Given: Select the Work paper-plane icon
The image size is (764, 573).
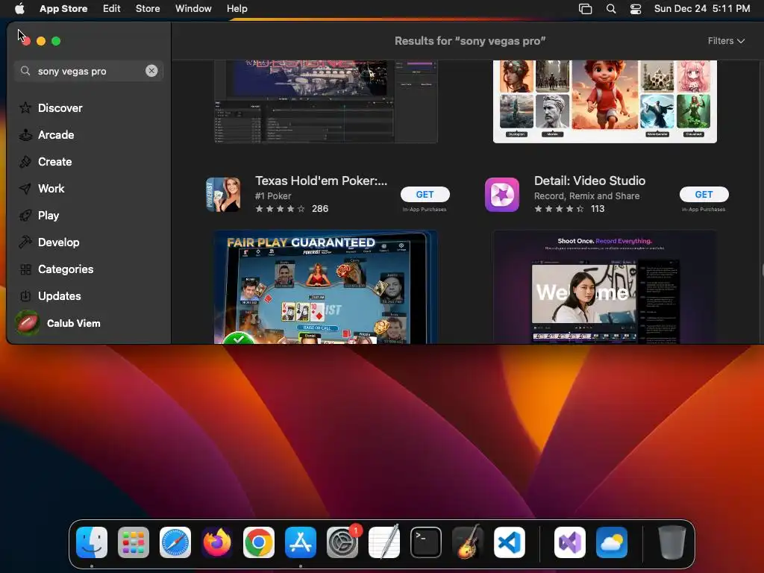Looking at the screenshot, I should (x=25, y=189).
